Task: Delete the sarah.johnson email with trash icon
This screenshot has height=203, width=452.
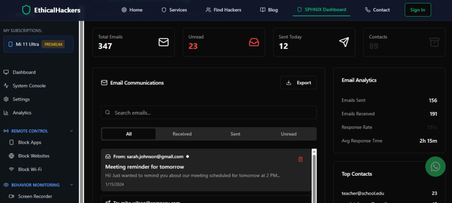Action: click(x=301, y=159)
